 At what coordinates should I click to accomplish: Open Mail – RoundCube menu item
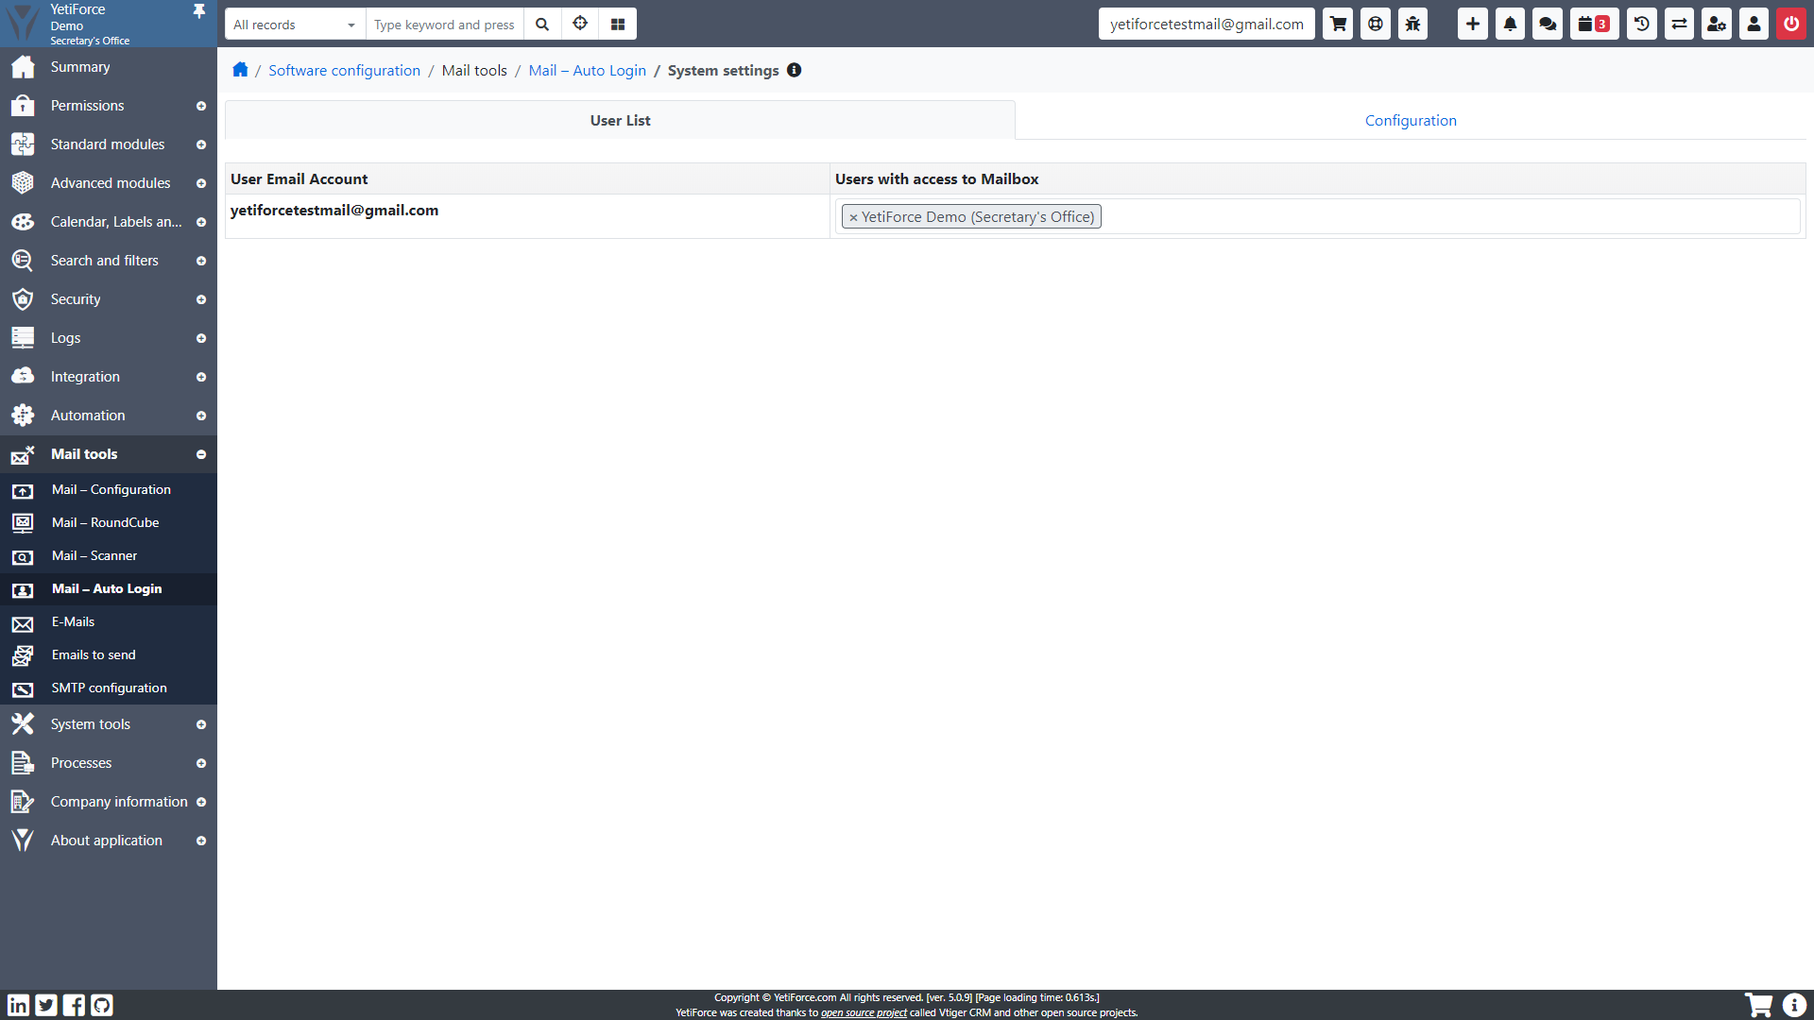click(109, 522)
